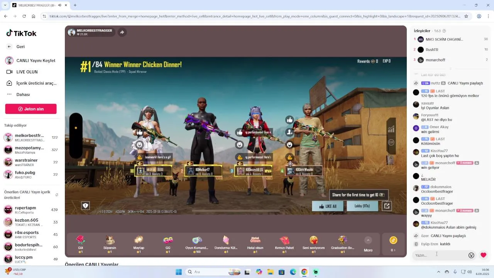Screen dimensions: 494x278
Task: Send the Graduation Bo... gift
Action: 343,244
